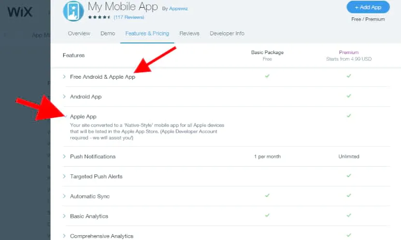
Task: Click the Free Android & Apple App label
Action: (102, 77)
